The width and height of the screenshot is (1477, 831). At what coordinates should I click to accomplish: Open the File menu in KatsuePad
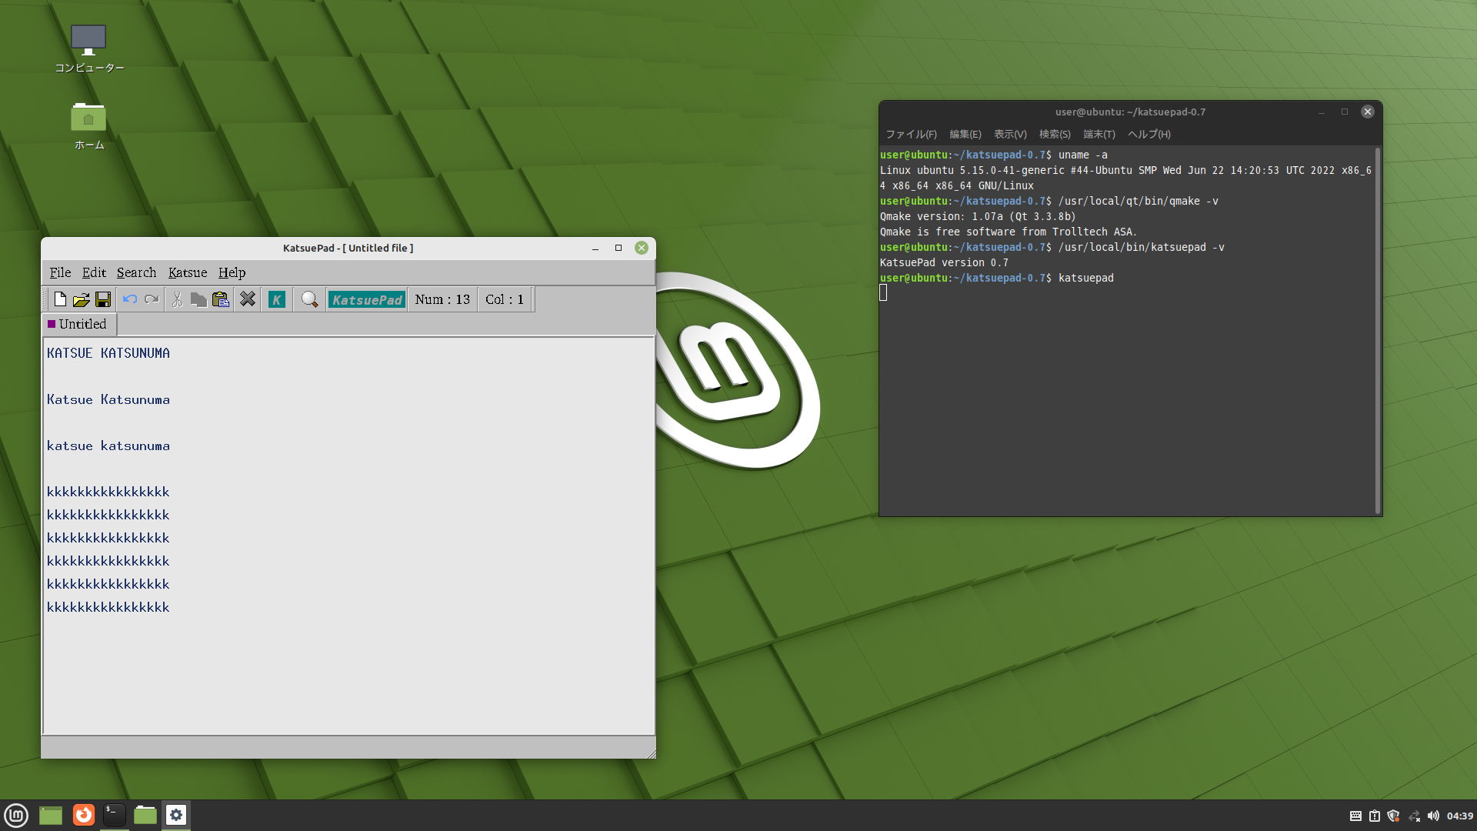pyautogui.click(x=60, y=272)
